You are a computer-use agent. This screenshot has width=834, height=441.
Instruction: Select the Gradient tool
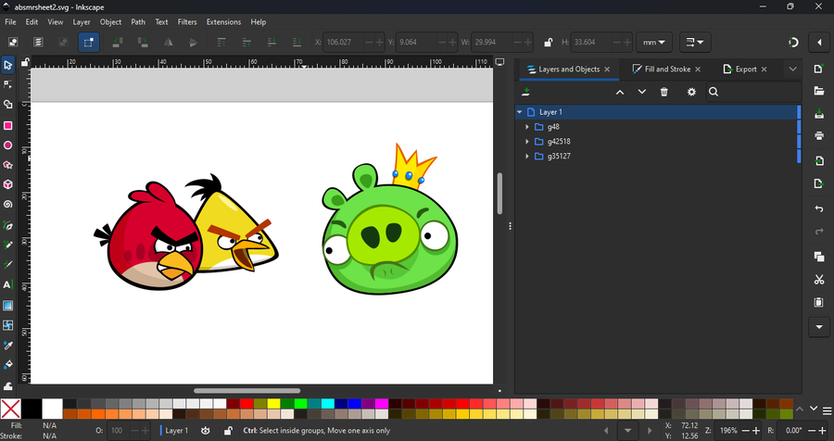click(8, 306)
